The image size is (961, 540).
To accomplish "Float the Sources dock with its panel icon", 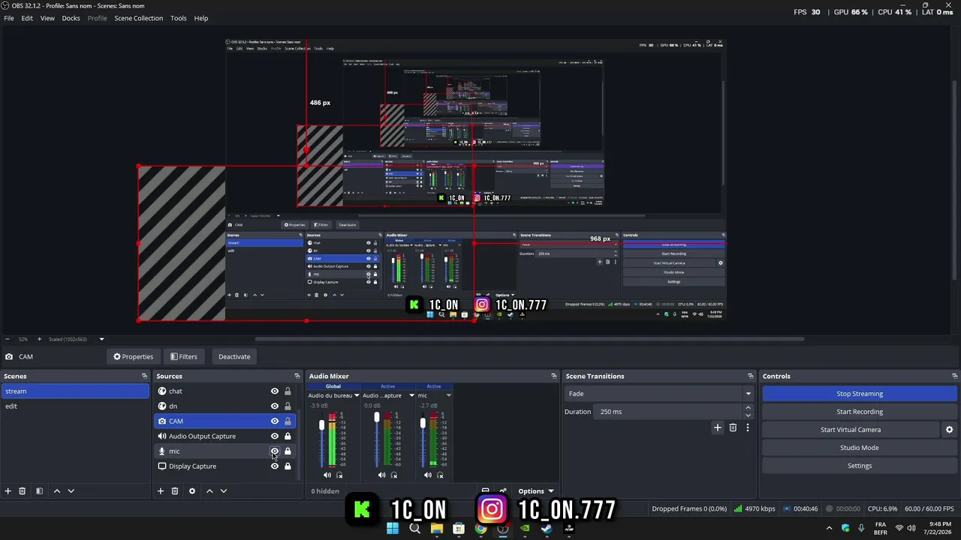I will (297, 376).
